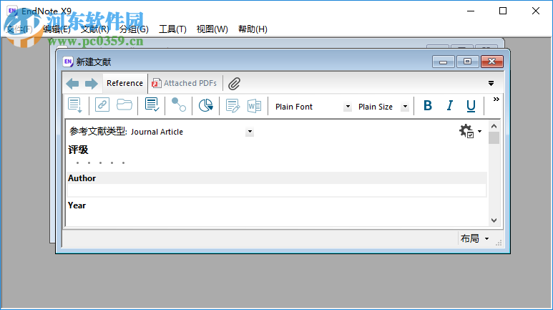Screen dimensions: 553x310
Task: Open the 分组(G) menu
Action: point(134,29)
